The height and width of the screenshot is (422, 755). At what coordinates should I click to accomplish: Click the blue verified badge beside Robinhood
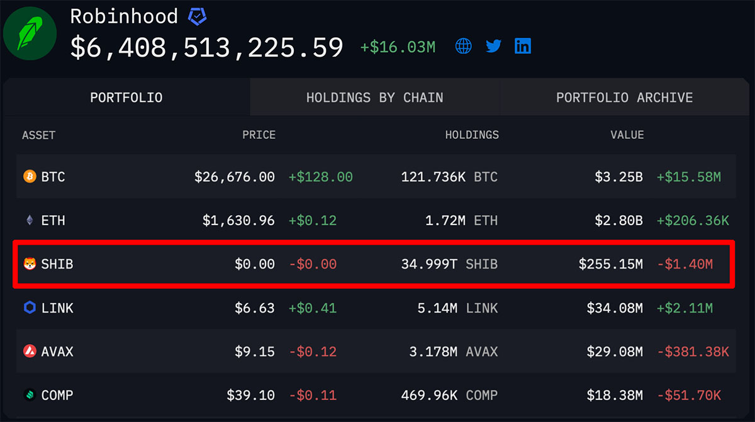[x=197, y=17]
